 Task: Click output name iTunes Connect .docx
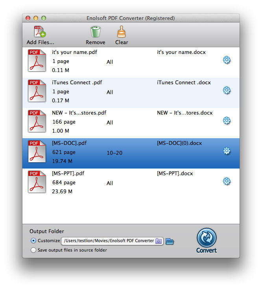point(184,82)
